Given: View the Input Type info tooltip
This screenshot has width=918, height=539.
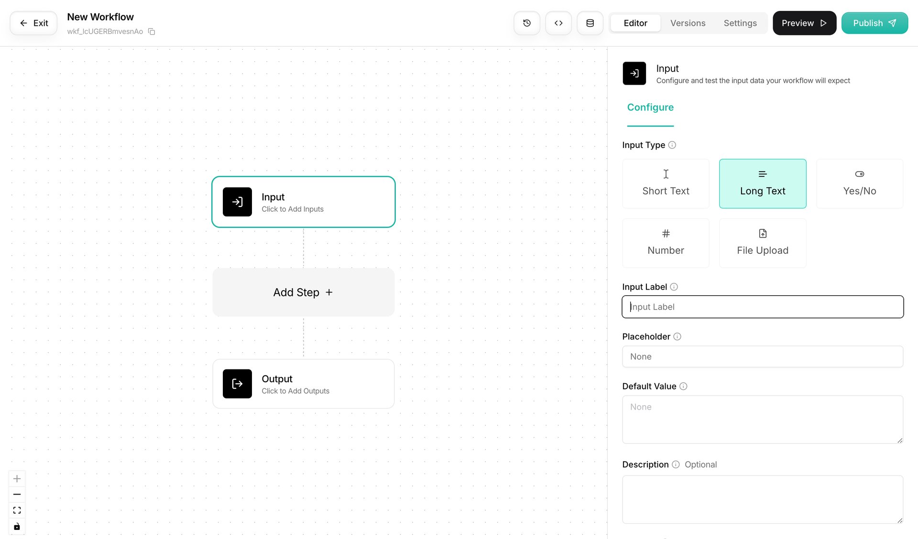Looking at the screenshot, I should point(673,145).
